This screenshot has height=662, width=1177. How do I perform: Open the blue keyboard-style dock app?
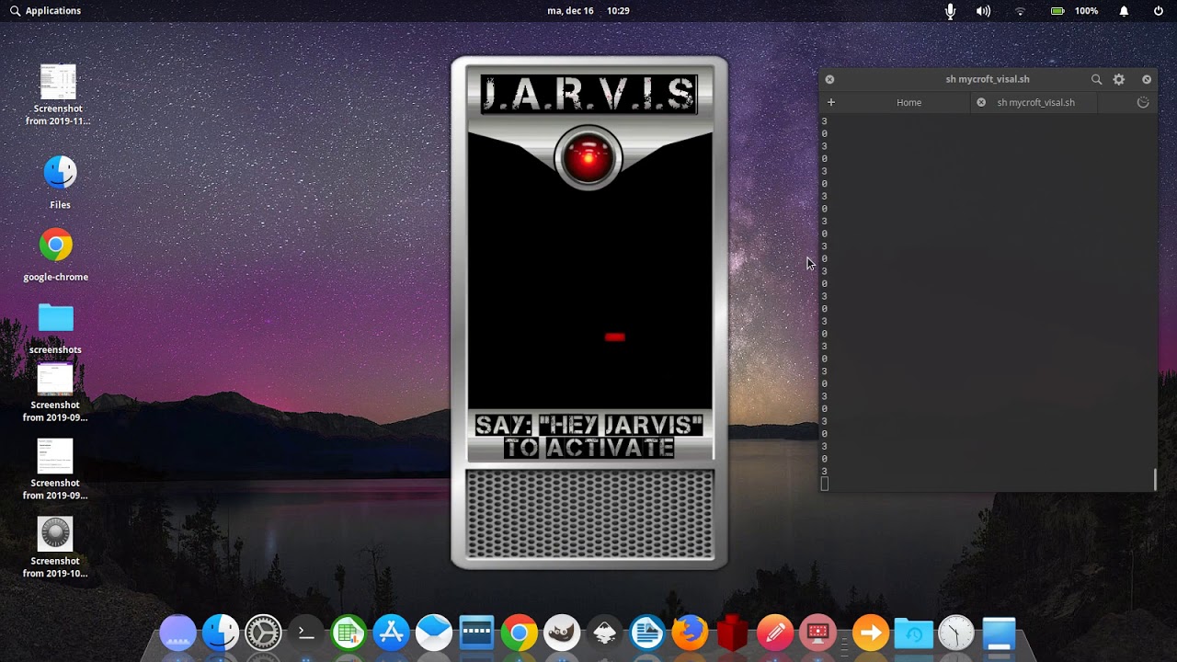(x=476, y=633)
